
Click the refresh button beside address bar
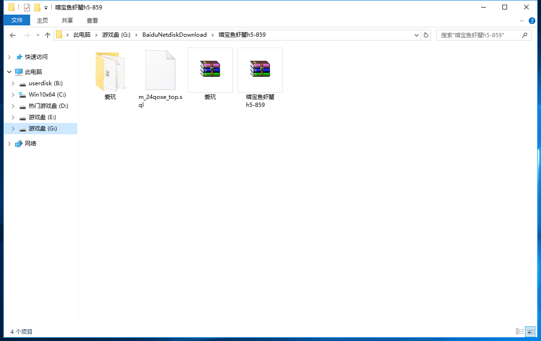(426, 35)
